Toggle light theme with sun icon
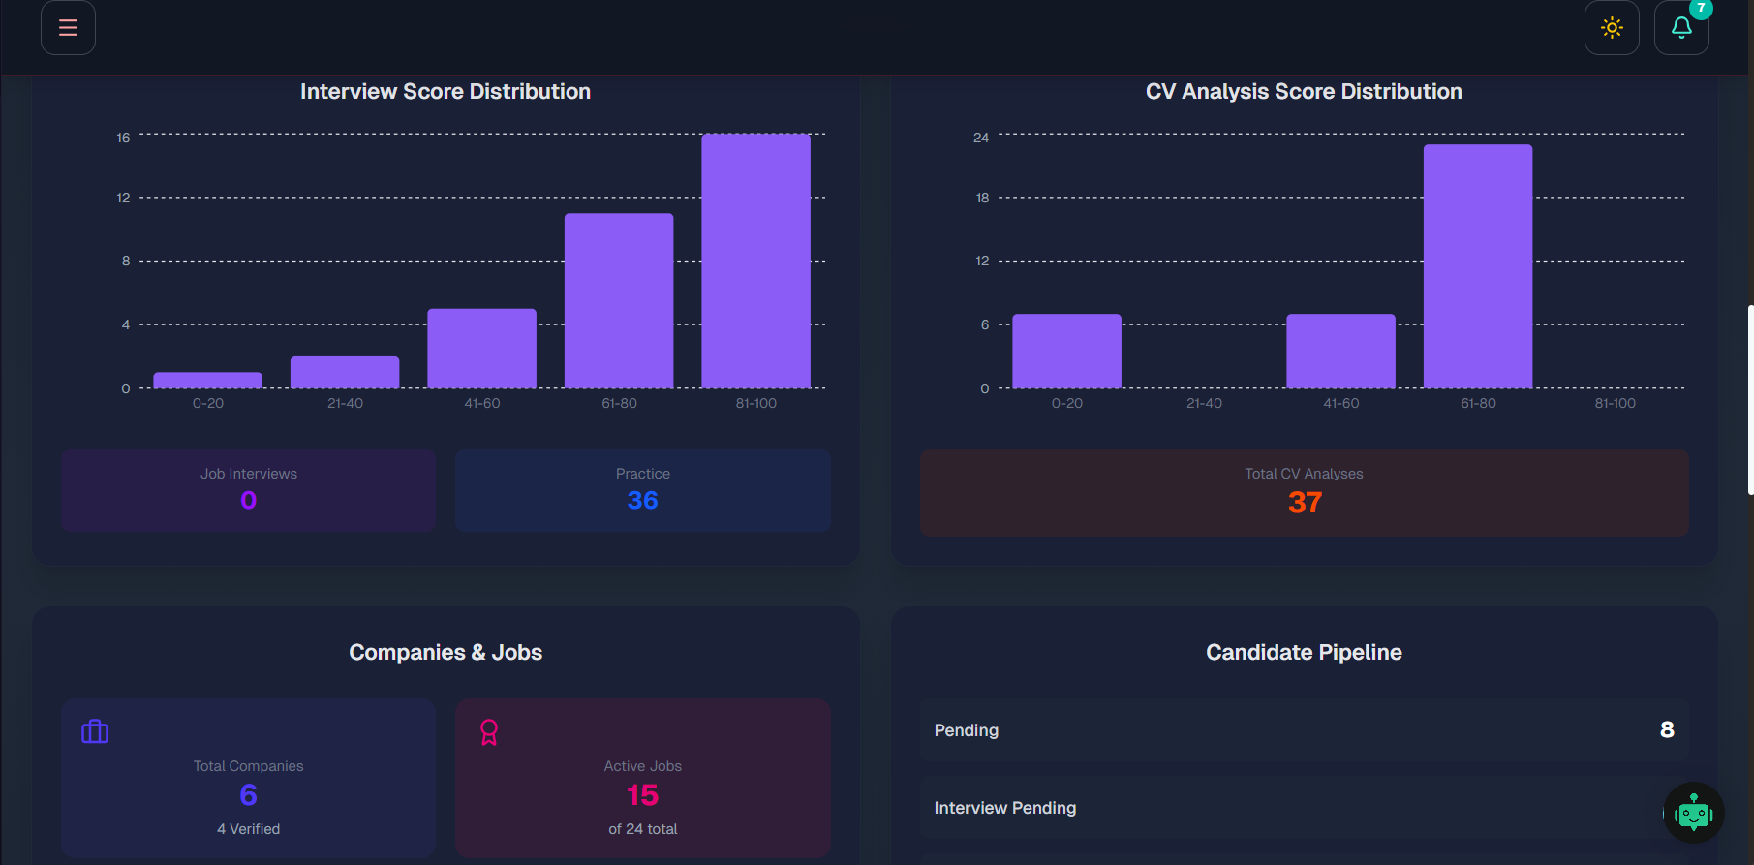This screenshot has width=1754, height=865. [1612, 27]
